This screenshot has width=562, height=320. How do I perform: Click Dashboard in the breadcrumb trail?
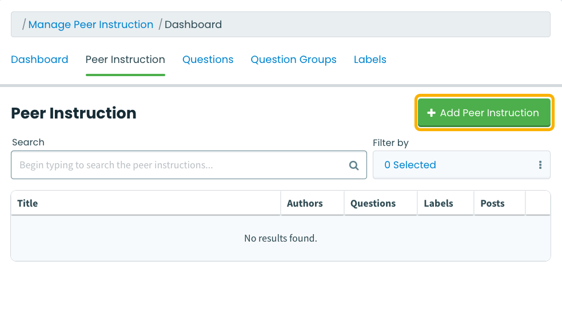point(193,25)
